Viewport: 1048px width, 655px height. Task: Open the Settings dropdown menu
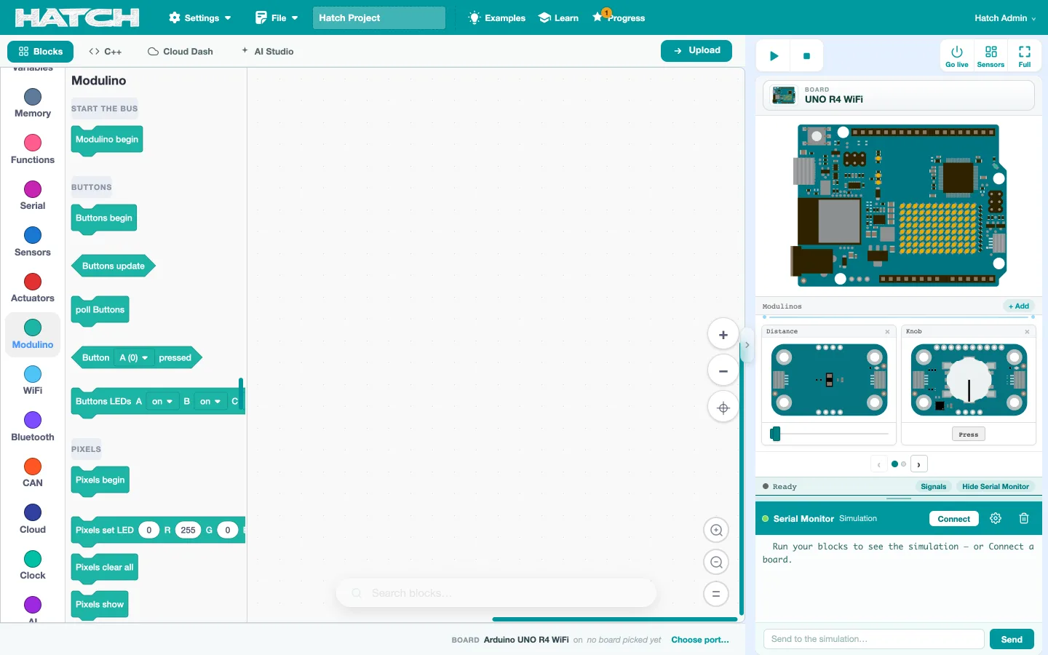(200, 18)
